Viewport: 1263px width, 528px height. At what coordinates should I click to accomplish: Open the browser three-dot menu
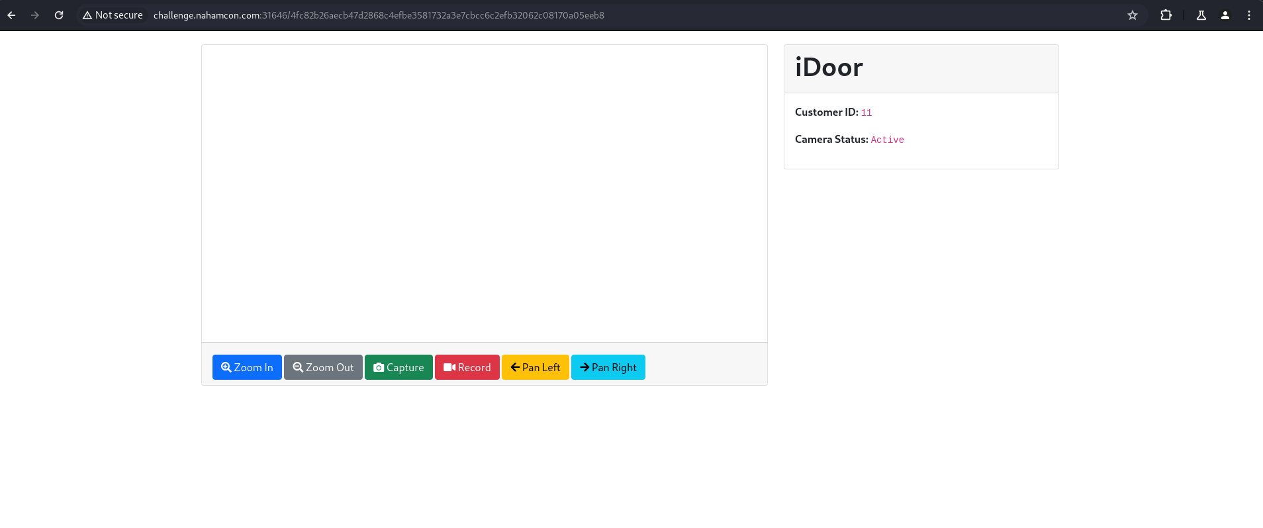(1249, 15)
